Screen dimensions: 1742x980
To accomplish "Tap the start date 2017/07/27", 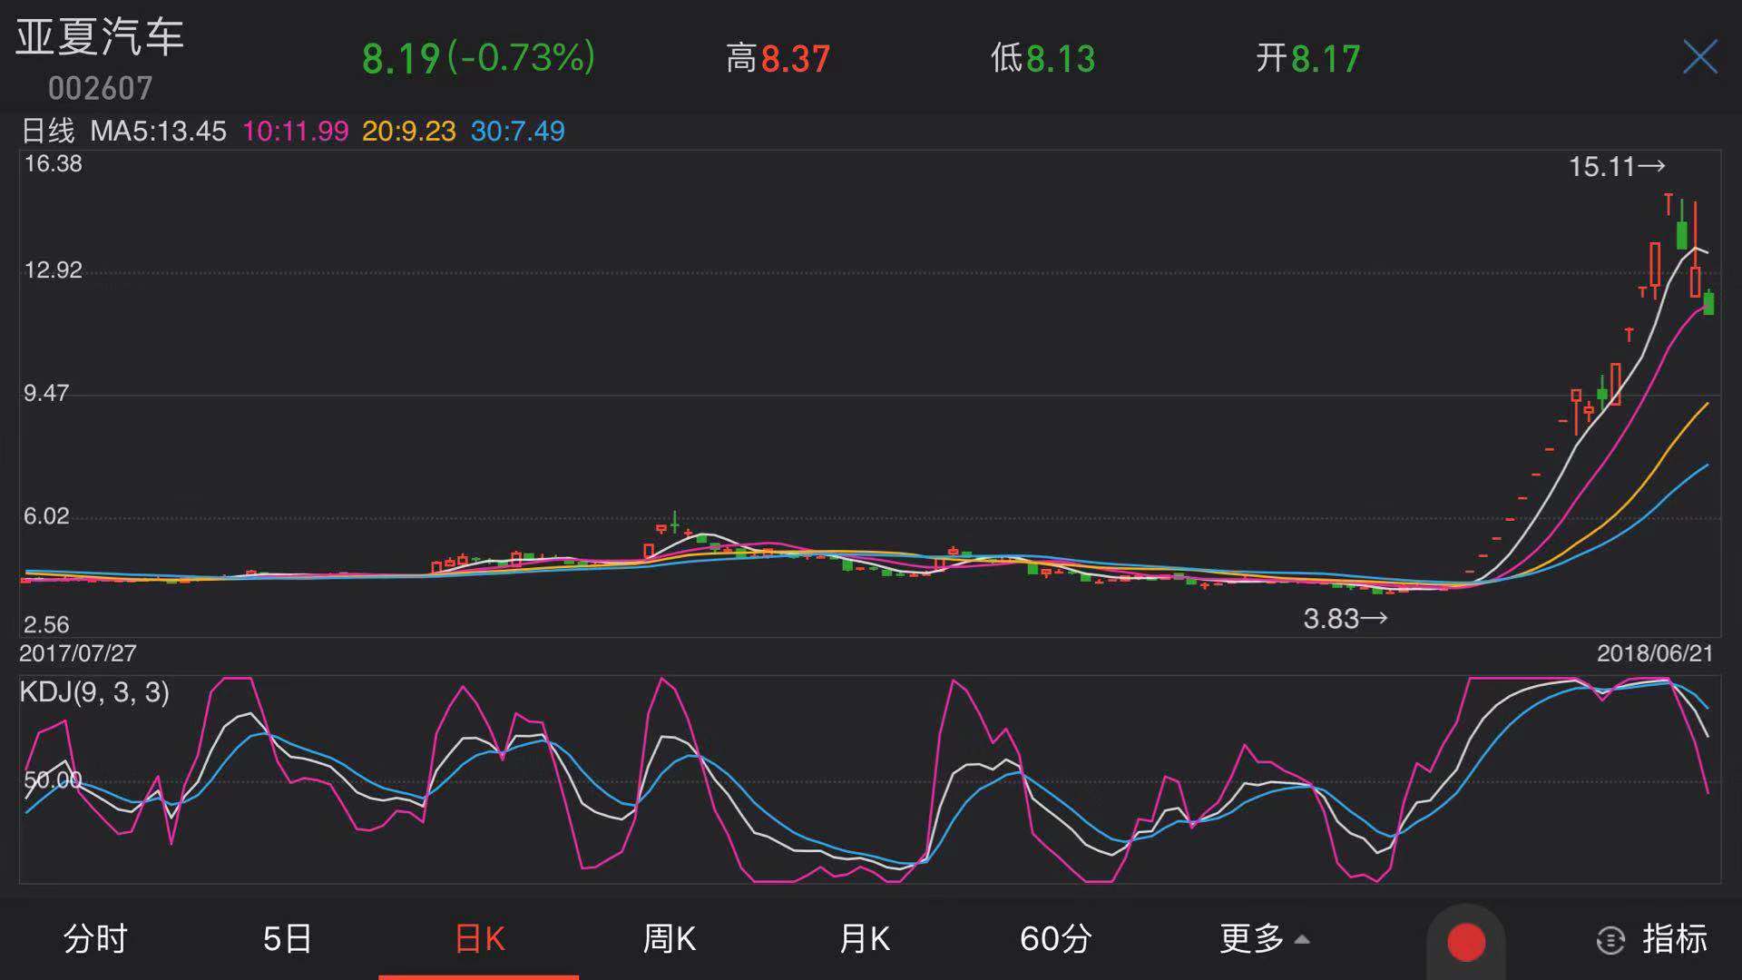I will coord(78,653).
